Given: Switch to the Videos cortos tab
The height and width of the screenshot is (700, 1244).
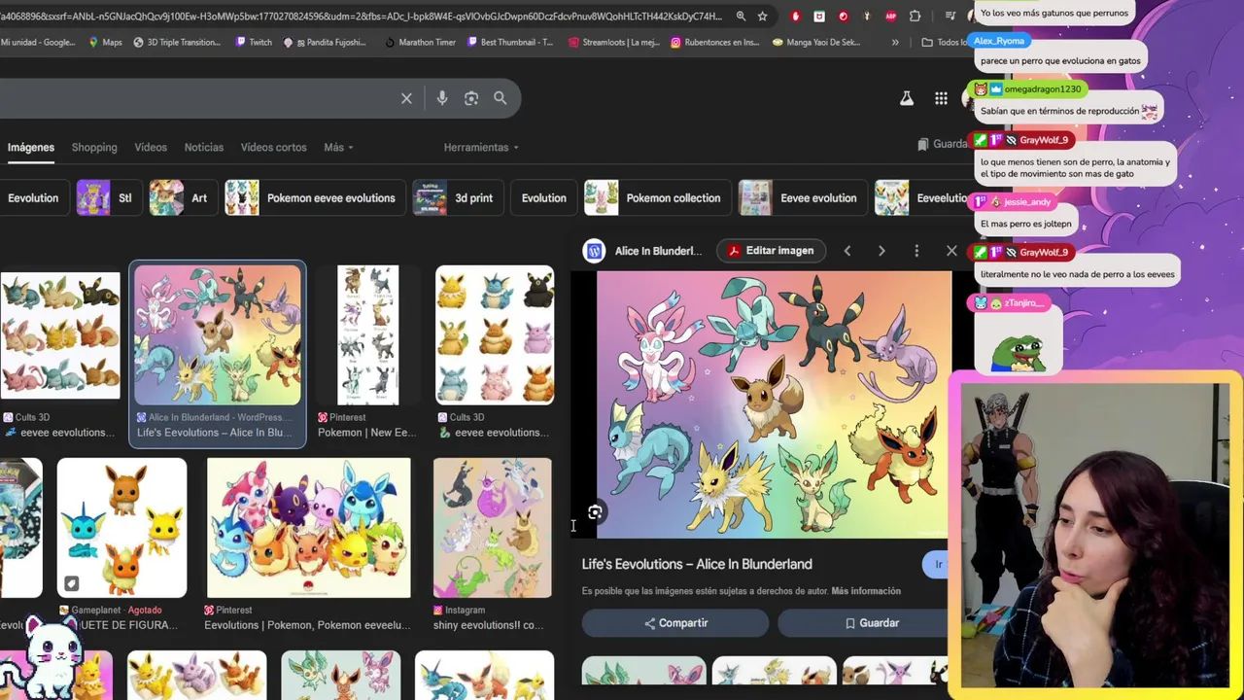Looking at the screenshot, I should pos(273,148).
